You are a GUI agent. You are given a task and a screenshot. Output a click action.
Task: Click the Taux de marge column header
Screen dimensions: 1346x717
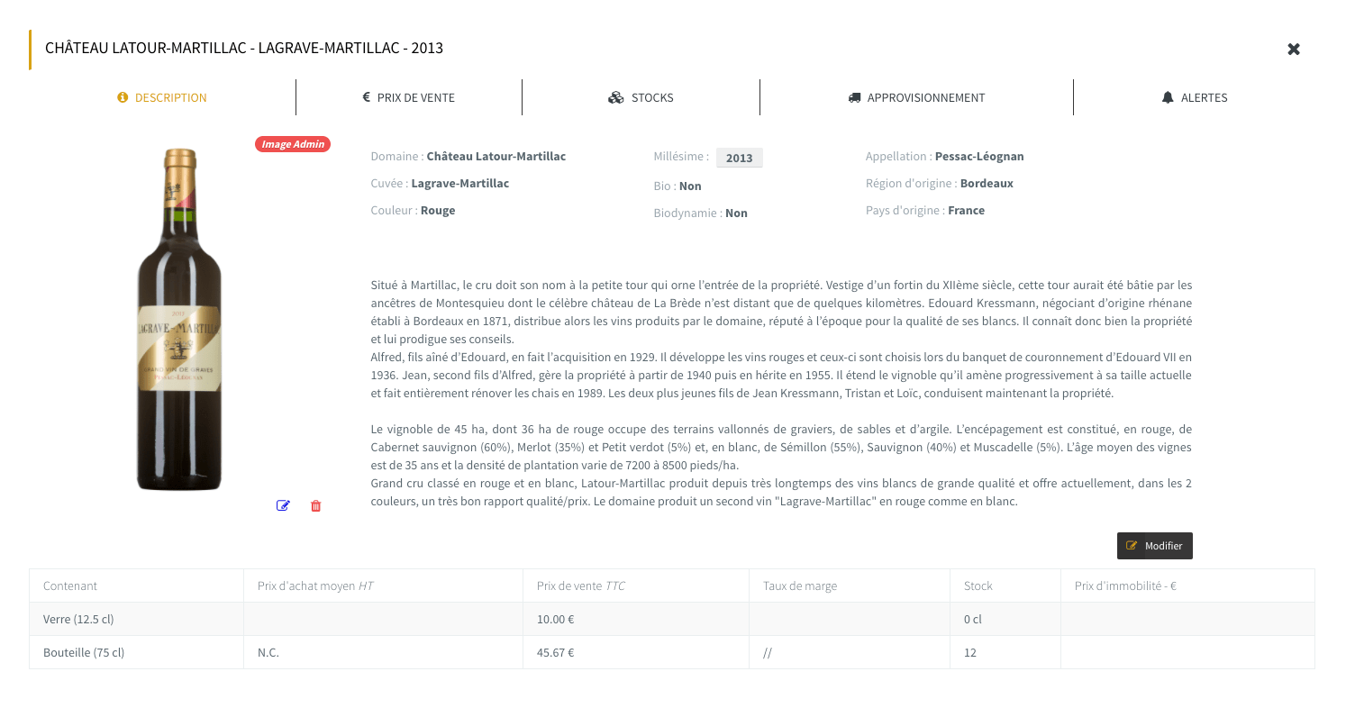850,585
